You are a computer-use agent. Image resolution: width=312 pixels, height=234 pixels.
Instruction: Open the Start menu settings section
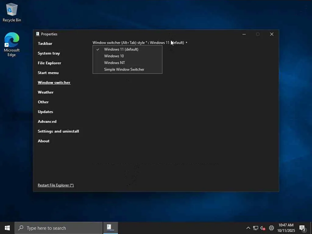pyautogui.click(x=48, y=73)
